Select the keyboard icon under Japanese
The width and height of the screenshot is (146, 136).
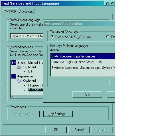tap(19, 81)
